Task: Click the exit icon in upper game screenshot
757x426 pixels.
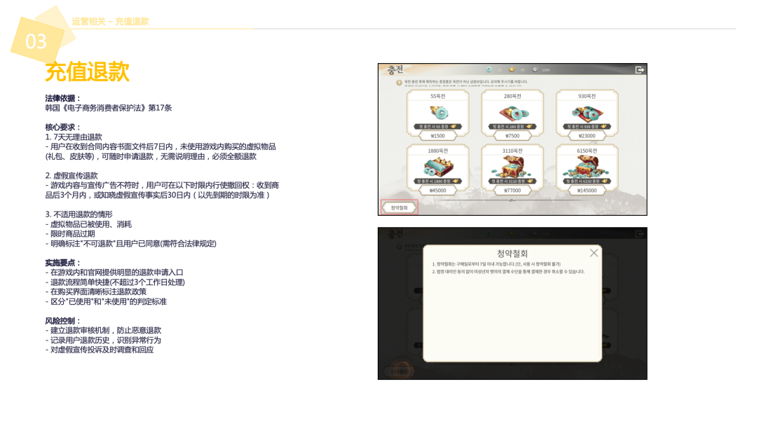Action: point(639,70)
